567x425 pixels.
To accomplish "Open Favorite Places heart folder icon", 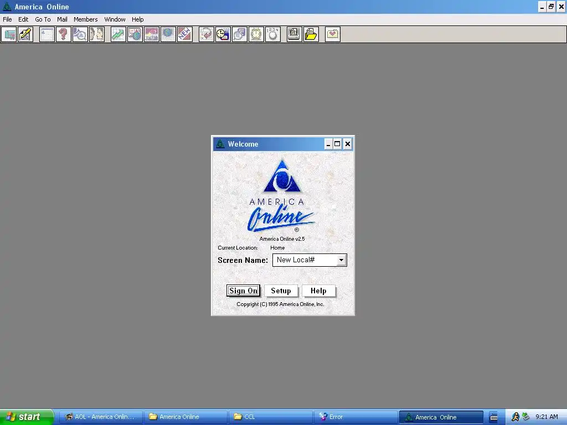I will [x=333, y=34].
